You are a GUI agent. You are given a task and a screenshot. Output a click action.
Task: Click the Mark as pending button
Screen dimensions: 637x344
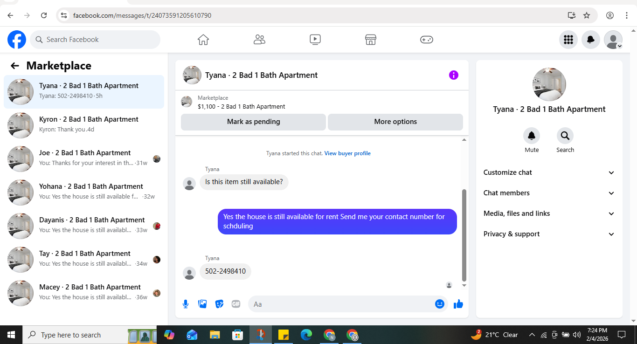tap(253, 122)
